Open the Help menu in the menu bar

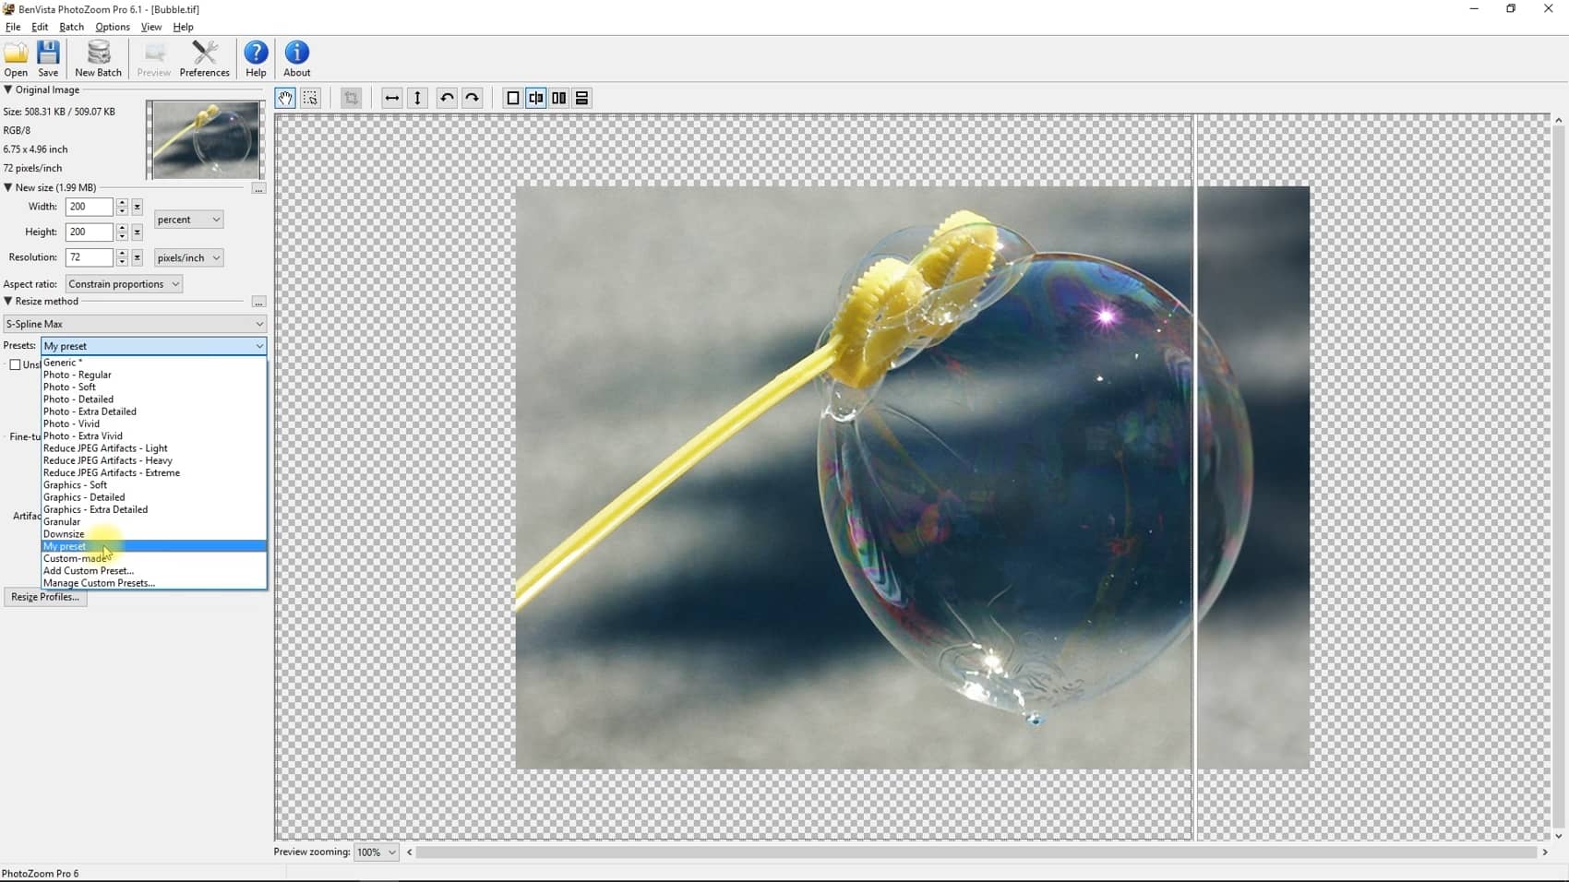point(183,27)
